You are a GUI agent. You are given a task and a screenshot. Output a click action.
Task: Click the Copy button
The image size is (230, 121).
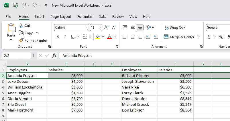click(26, 33)
